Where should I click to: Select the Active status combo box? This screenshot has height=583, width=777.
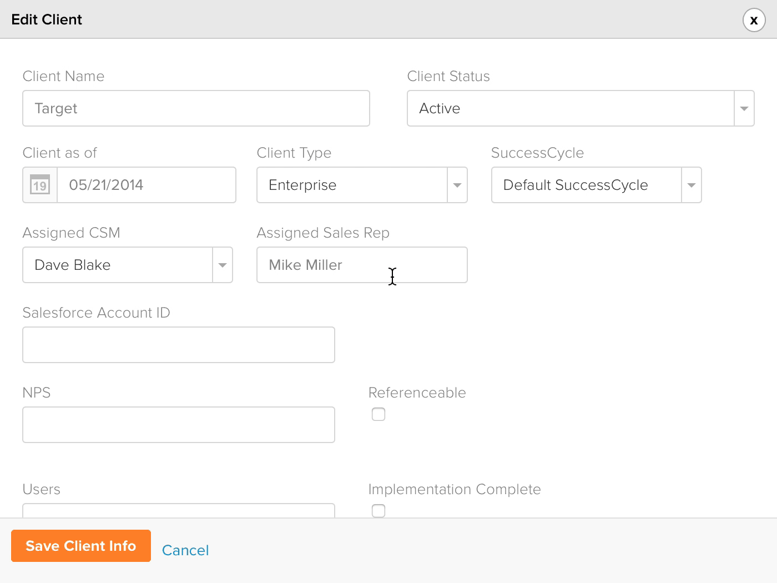571,108
